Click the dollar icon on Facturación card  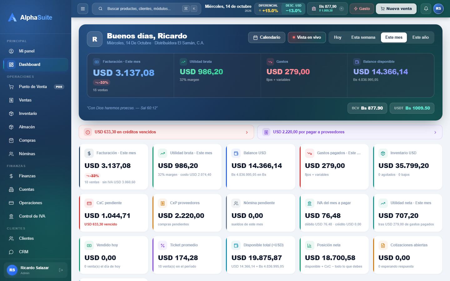point(89,153)
